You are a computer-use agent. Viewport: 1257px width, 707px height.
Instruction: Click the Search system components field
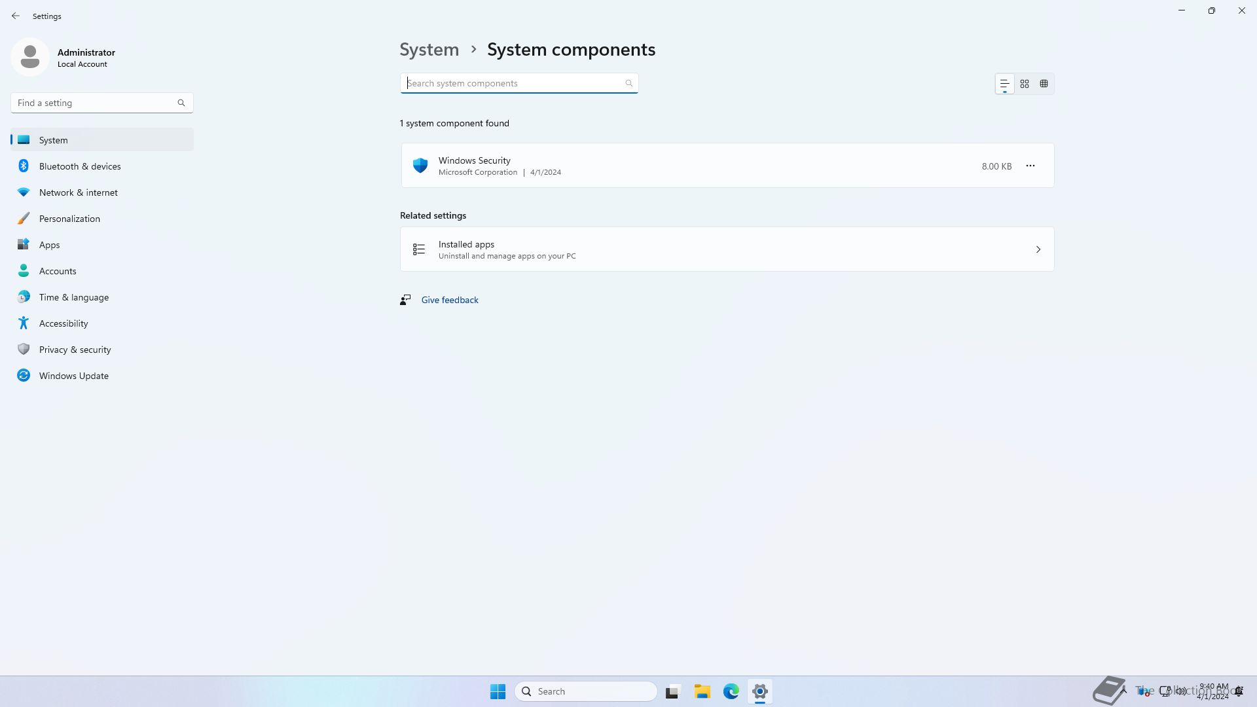[514, 83]
